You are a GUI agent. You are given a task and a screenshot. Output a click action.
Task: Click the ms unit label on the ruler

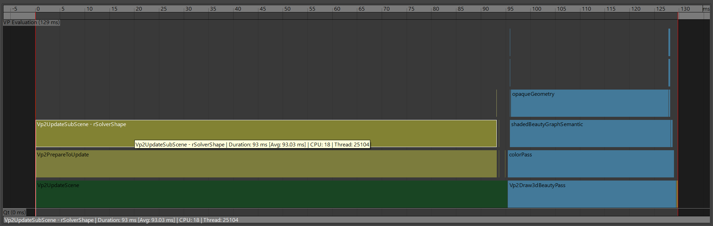(x=706, y=9)
